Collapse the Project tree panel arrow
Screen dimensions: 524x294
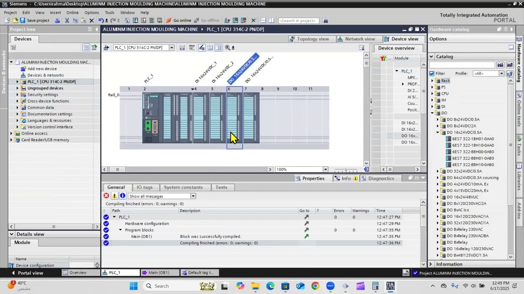click(x=97, y=29)
